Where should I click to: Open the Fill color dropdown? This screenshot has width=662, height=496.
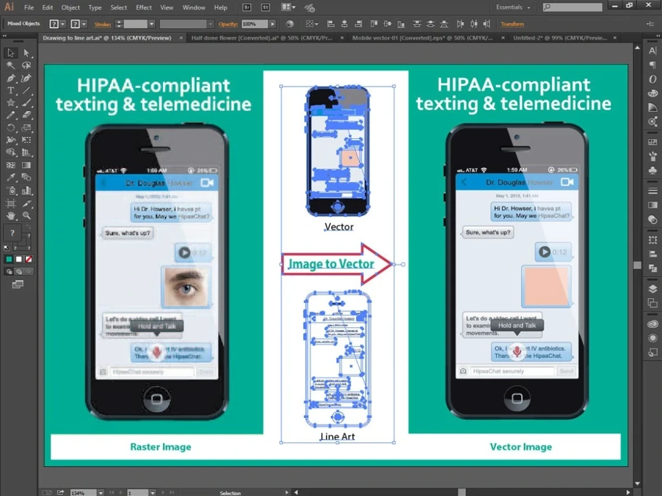tap(63, 24)
